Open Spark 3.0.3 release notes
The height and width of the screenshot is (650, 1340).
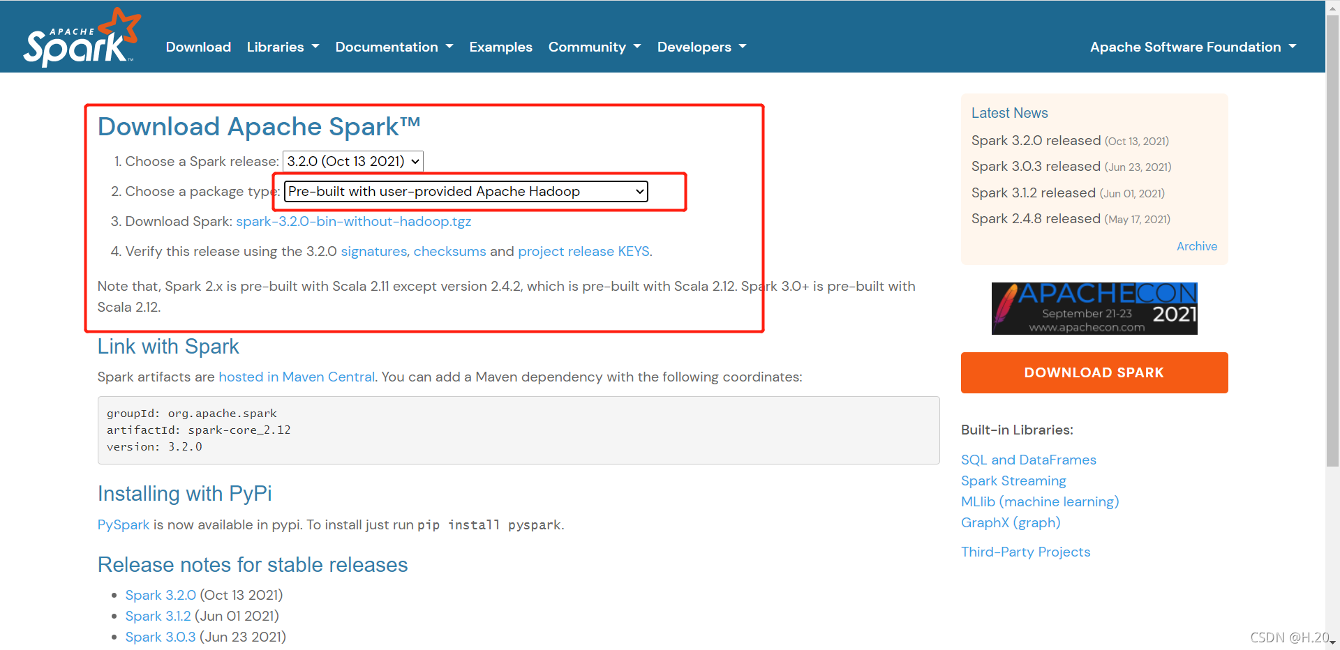click(161, 637)
